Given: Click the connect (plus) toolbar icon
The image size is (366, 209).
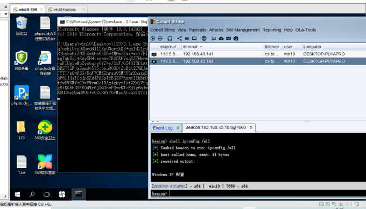Looking at the screenshot, I should click(x=153, y=39).
